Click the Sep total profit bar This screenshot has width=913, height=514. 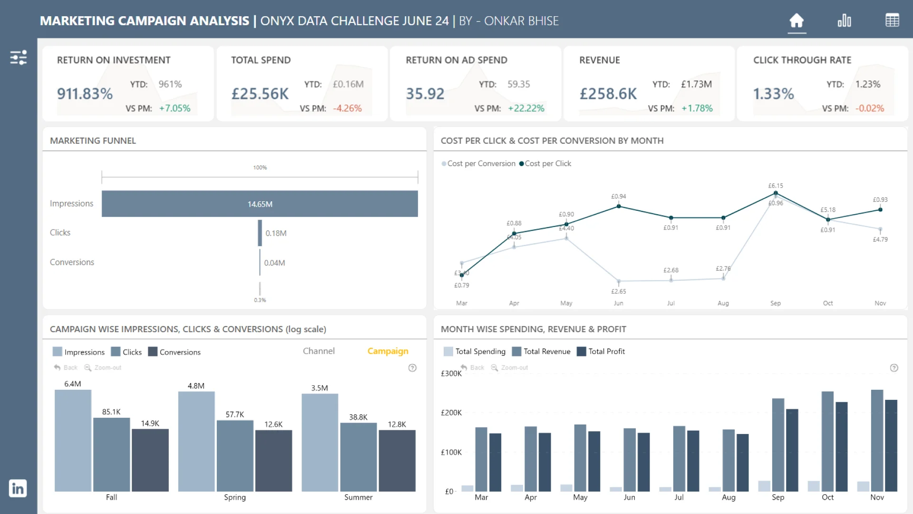coord(792,450)
